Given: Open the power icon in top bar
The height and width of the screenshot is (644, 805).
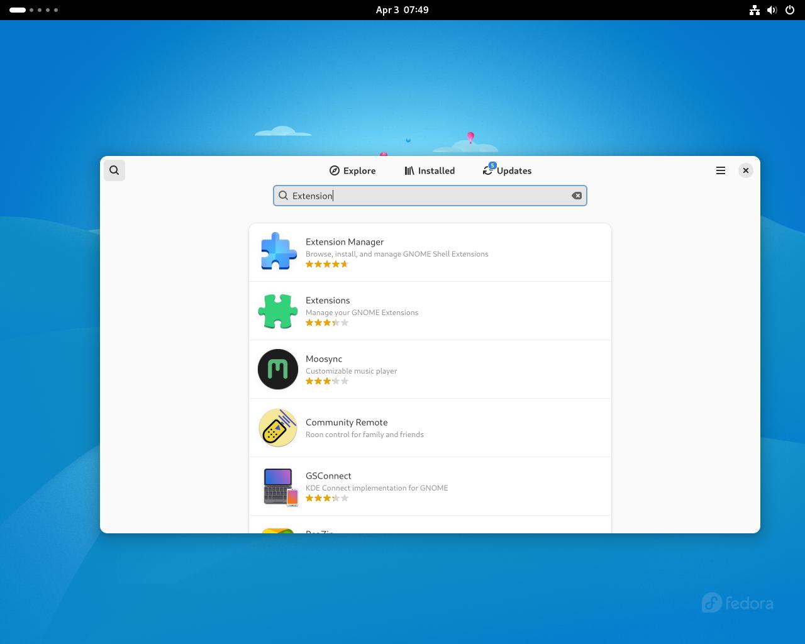Looking at the screenshot, I should [x=790, y=10].
